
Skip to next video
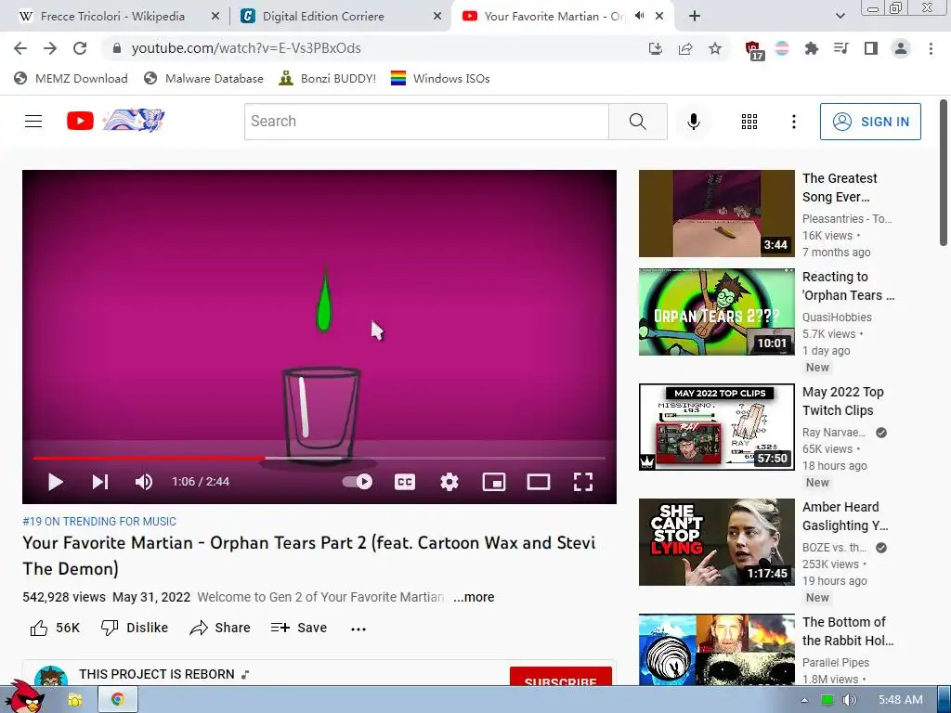(100, 482)
